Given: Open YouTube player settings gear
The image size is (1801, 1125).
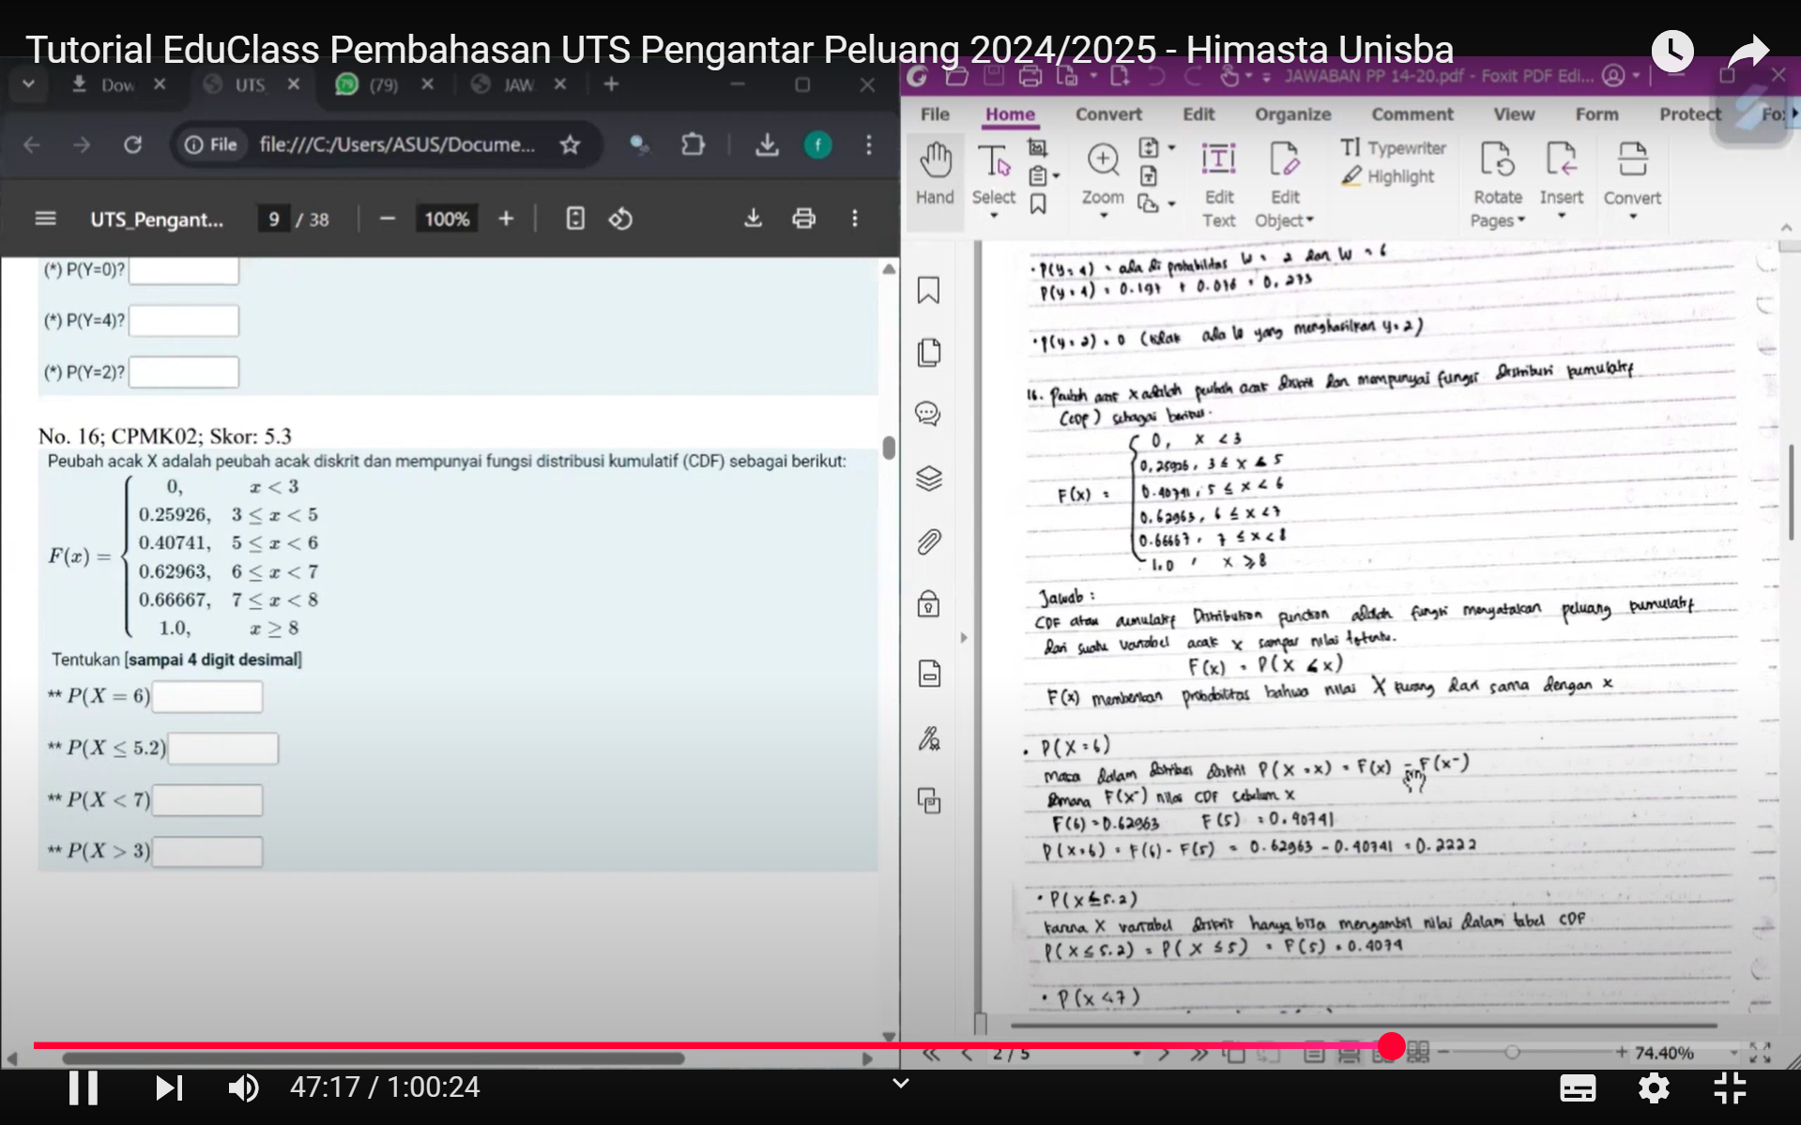Looking at the screenshot, I should (1654, 1088).
